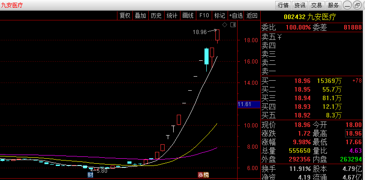Open the 复权 adjustment menu

click(125, 15)
